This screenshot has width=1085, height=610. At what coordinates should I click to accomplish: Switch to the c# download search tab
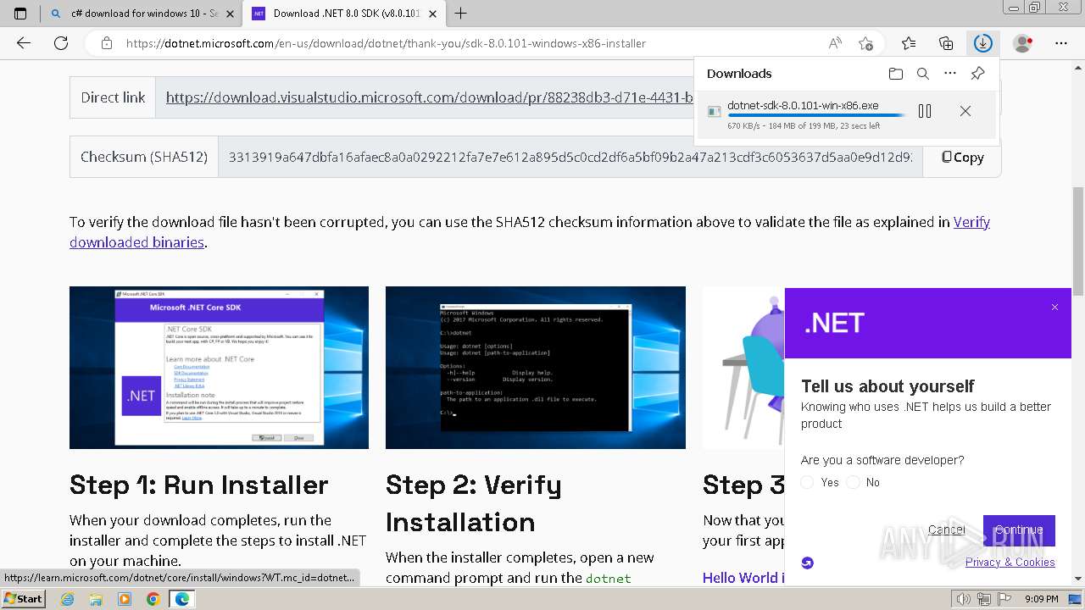tap(142, 14)
